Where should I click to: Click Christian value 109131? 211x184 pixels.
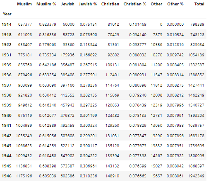[x=112, y=65]
